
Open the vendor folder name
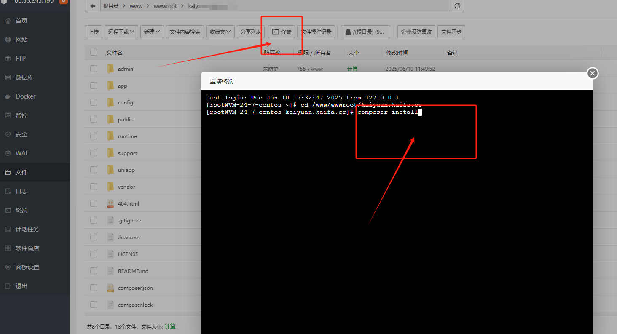pos(126,187)
